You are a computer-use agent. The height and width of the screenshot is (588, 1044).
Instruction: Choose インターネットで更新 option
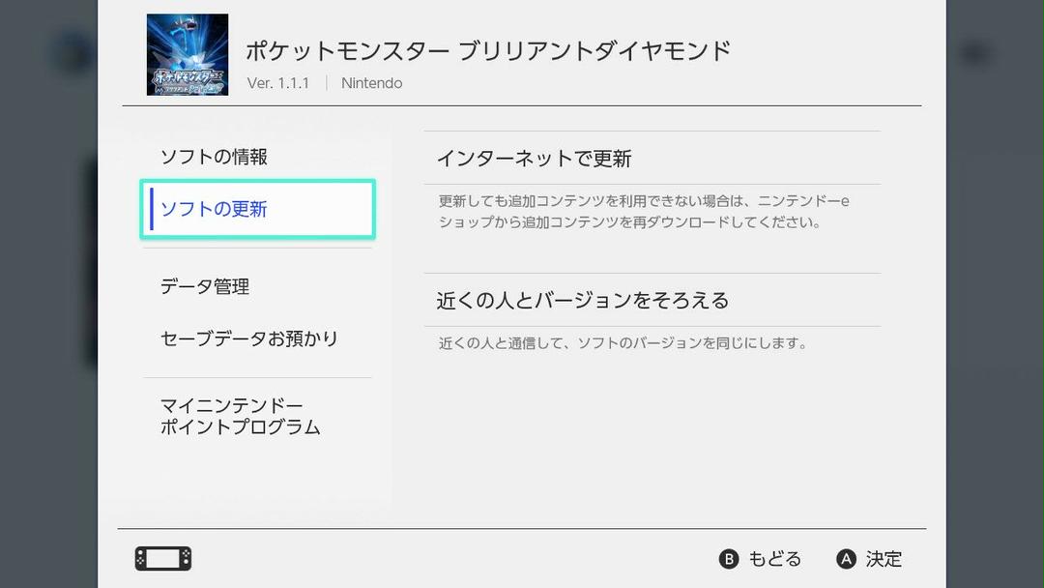click(652, 158)
